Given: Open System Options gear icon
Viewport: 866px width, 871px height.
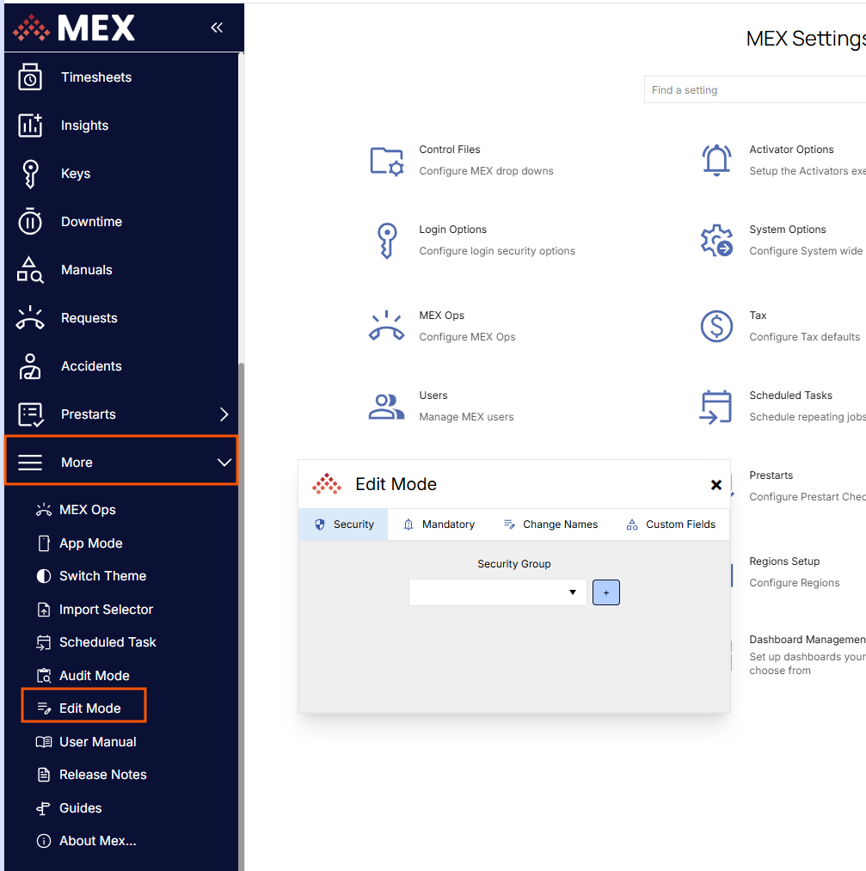Looking at the screenshot, I should coord(716,241).
